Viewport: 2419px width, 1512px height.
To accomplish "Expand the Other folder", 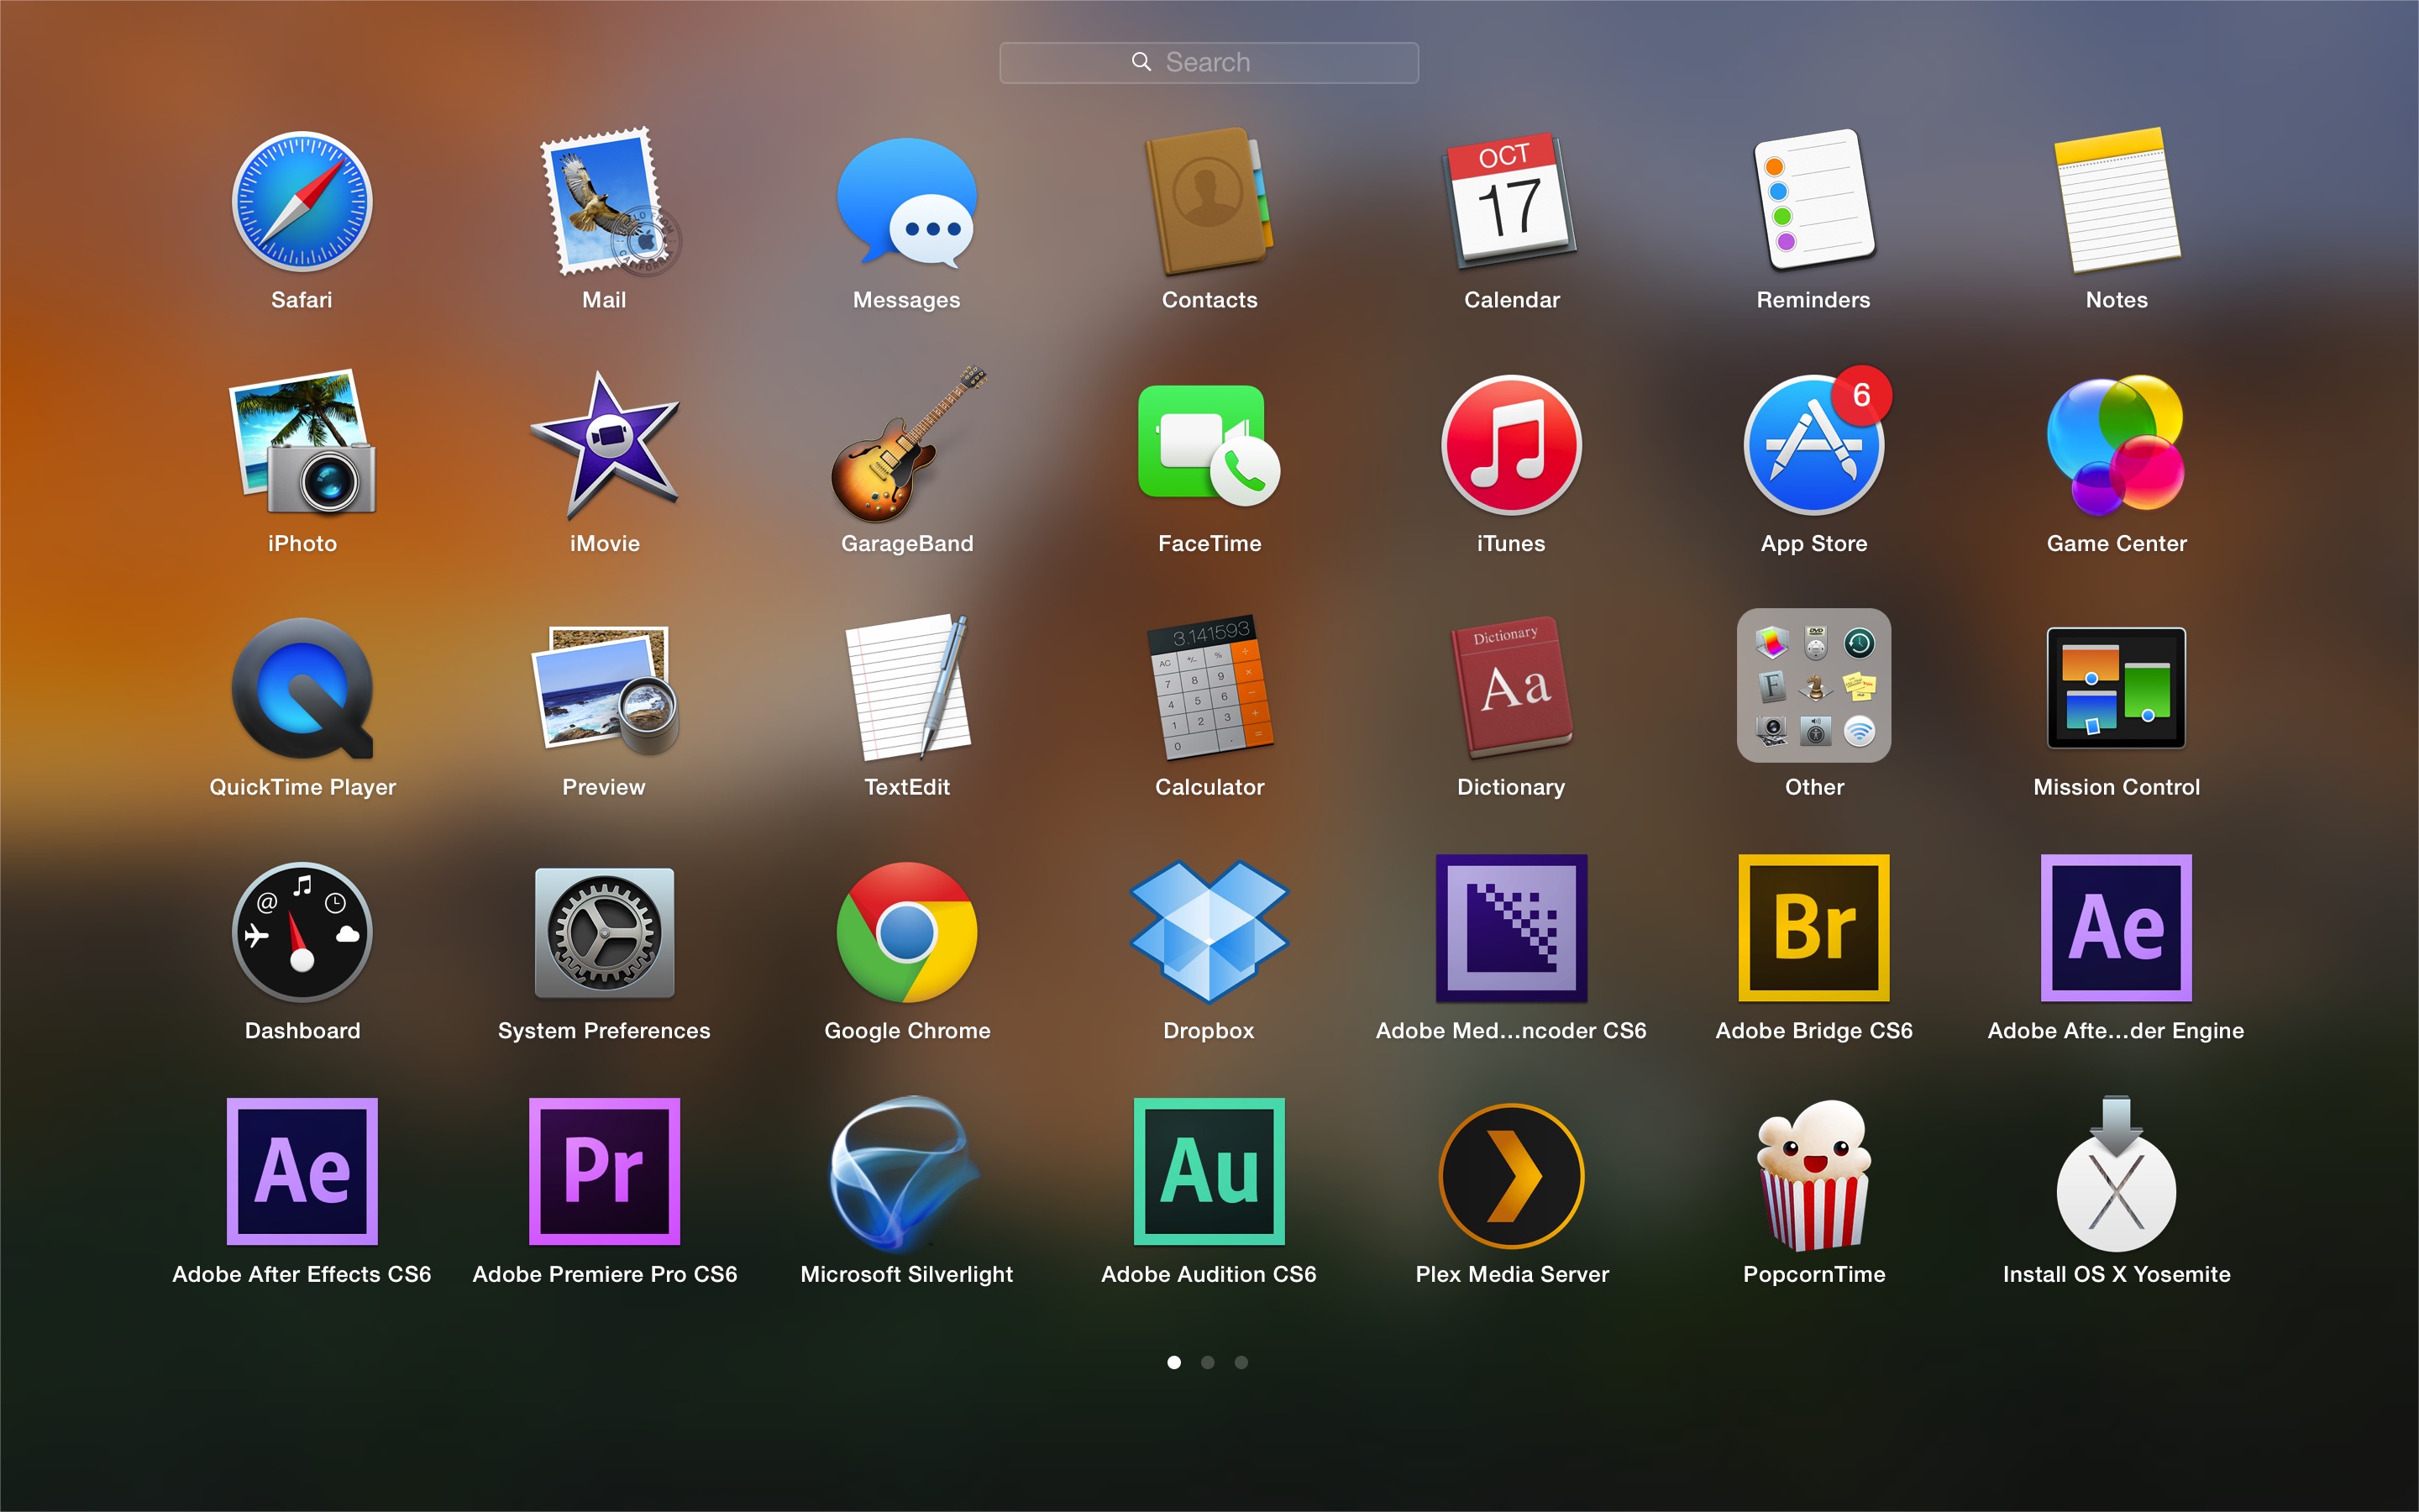I will (x=1813, y=688).
